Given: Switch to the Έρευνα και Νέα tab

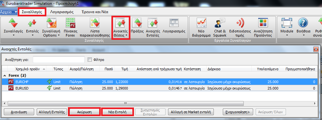Looking at the screenshot, I should click(x=95, y=12).
